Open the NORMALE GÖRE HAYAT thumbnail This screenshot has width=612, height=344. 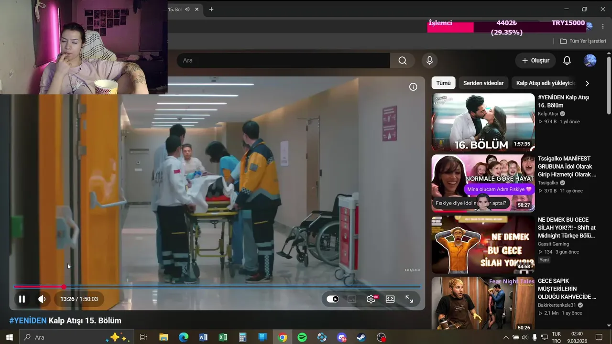click(x=483, y=183)
